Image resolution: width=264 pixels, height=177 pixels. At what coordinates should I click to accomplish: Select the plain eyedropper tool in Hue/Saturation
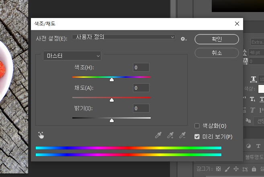click(158, 135)
